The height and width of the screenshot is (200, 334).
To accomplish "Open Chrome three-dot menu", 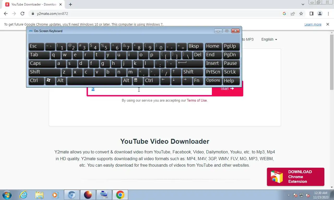I will 328,14.
